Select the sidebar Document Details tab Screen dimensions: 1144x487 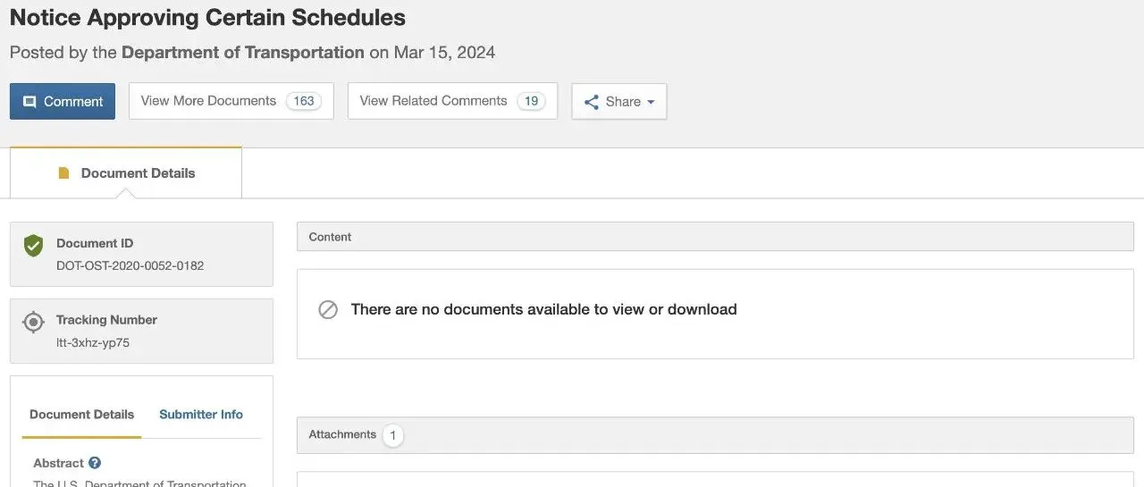click(x=81, y=415)
